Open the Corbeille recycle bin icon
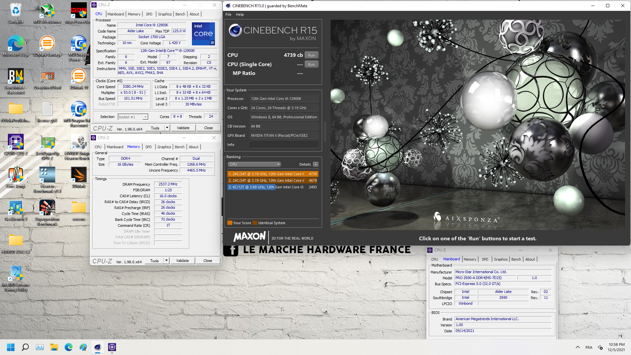 pos(15,13)
